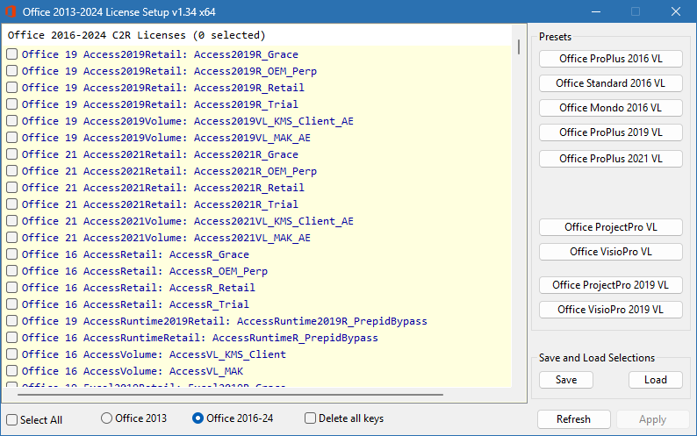
Task: Check the AccessVL_KMS_Client checkbox
Action: click(12, 354)
